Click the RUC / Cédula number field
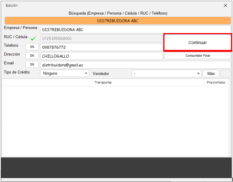Screen dimensions: 233x182 tap(101, 38)
